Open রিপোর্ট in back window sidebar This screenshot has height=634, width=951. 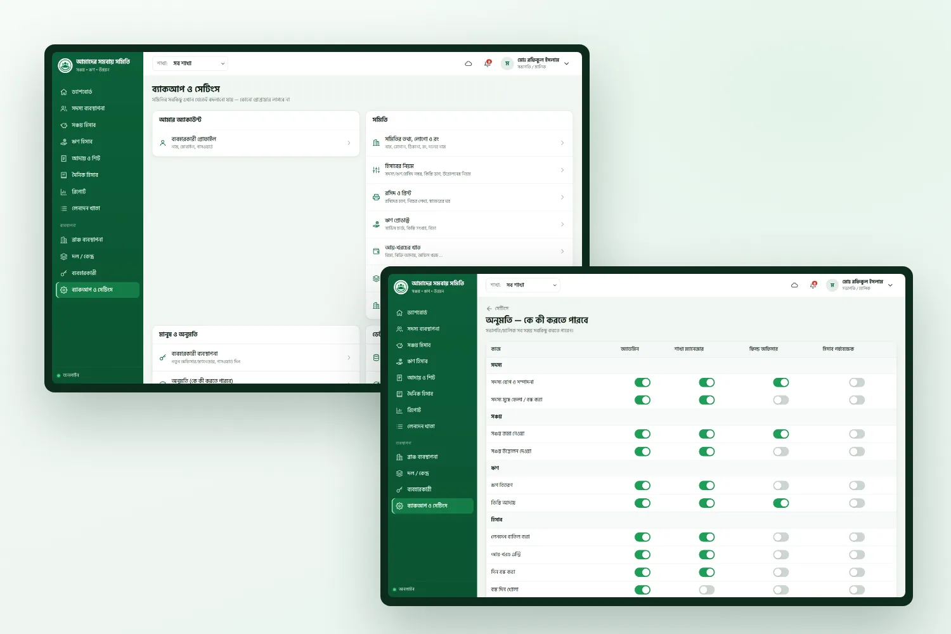tap(98, 191)
